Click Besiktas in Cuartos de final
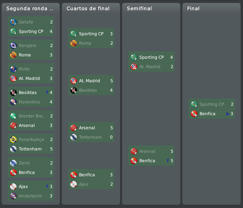 pos(88,90)
